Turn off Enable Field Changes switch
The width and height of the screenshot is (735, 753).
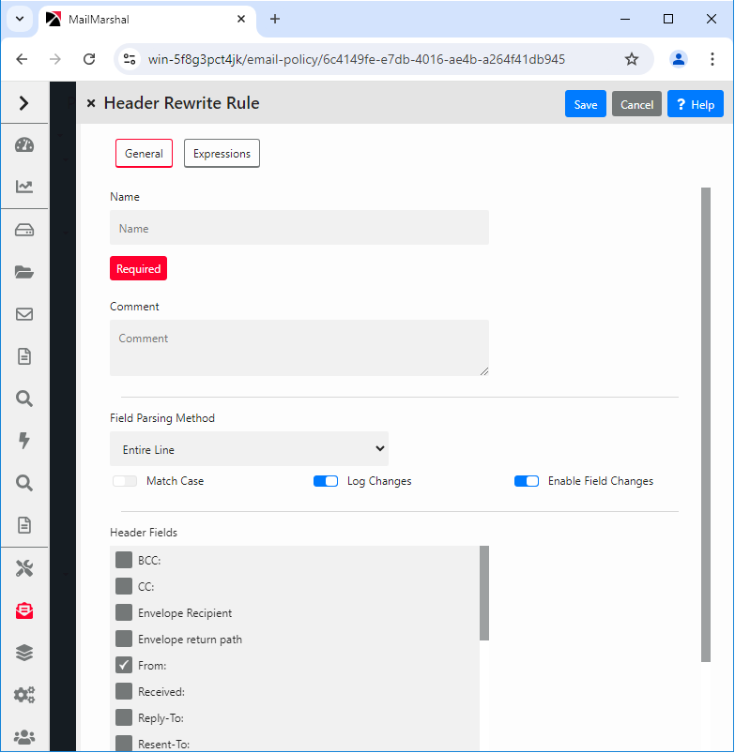(x=527, y=481)
